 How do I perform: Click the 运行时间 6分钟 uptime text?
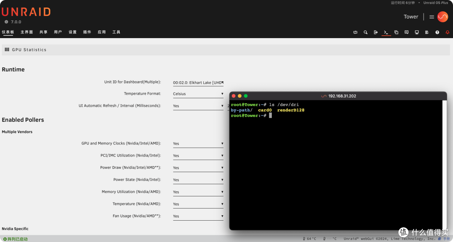tap(403, 3)
